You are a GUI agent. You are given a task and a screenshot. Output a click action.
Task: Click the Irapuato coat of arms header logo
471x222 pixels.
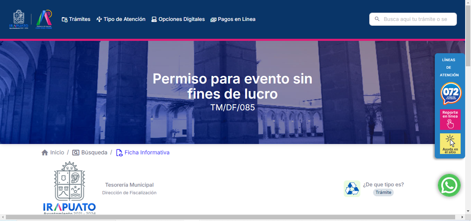click(x=18, y=19)
